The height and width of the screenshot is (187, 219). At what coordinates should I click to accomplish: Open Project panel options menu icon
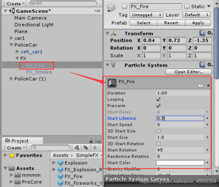pos(98,142)
